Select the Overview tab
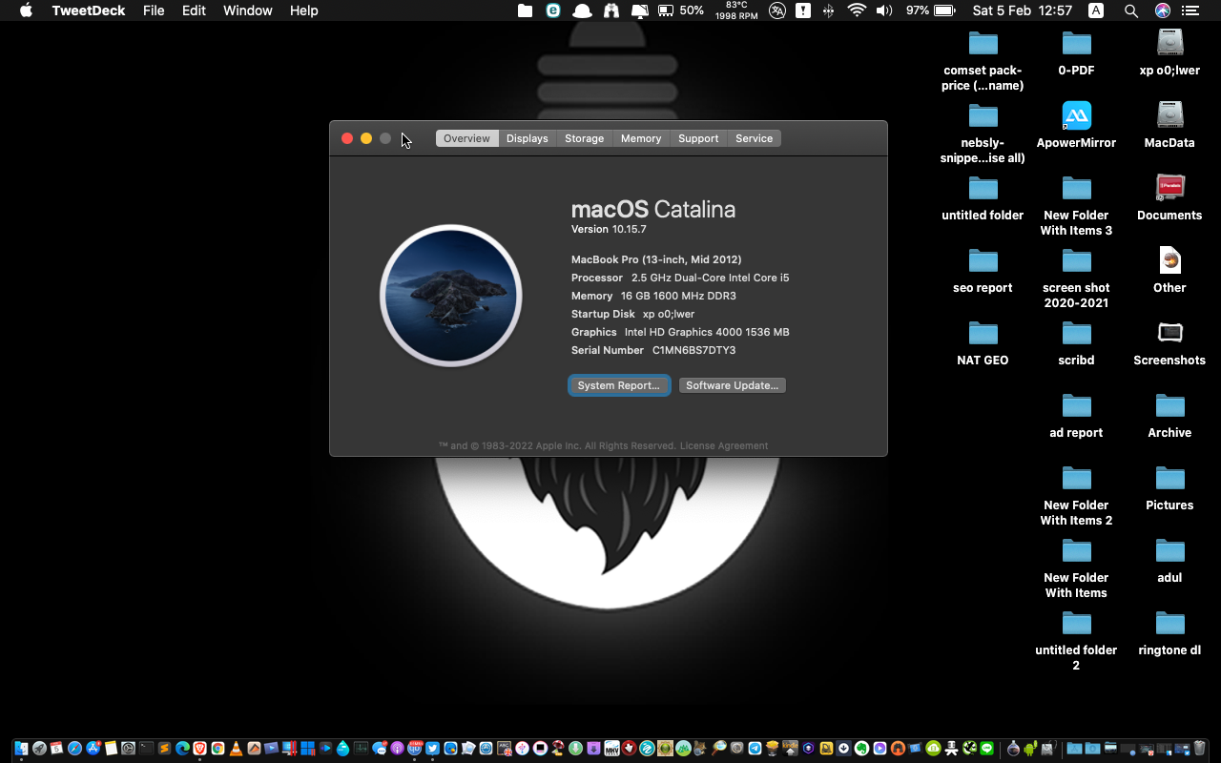Screen dimensions: 1221x763 pos(466,138)
